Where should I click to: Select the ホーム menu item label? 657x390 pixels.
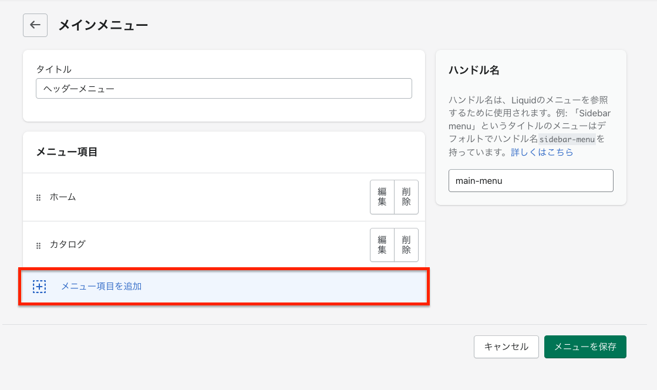pos(63,197)
